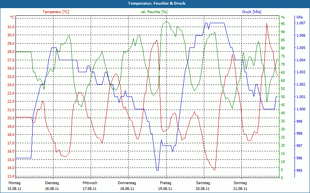
Task: Click the '°C' unit label on temperature axis
Action: click(12, 17)
